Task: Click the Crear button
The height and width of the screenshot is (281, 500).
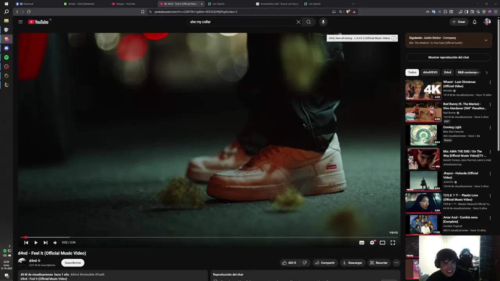Action: click(x=459, y=22)
